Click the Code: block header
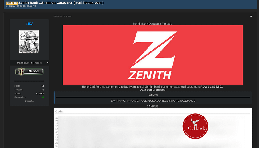 coord(59,112)
